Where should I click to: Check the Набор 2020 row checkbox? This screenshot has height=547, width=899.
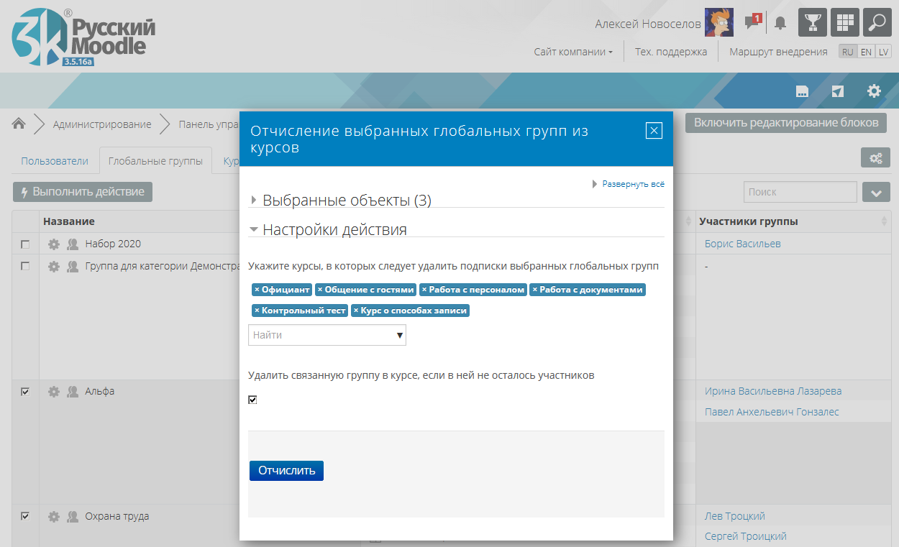click(x=25, y=244)
